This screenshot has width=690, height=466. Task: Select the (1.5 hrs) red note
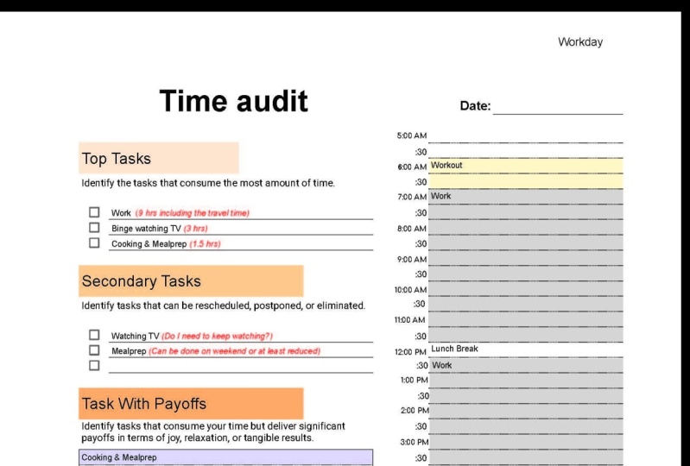click(205, 244)
